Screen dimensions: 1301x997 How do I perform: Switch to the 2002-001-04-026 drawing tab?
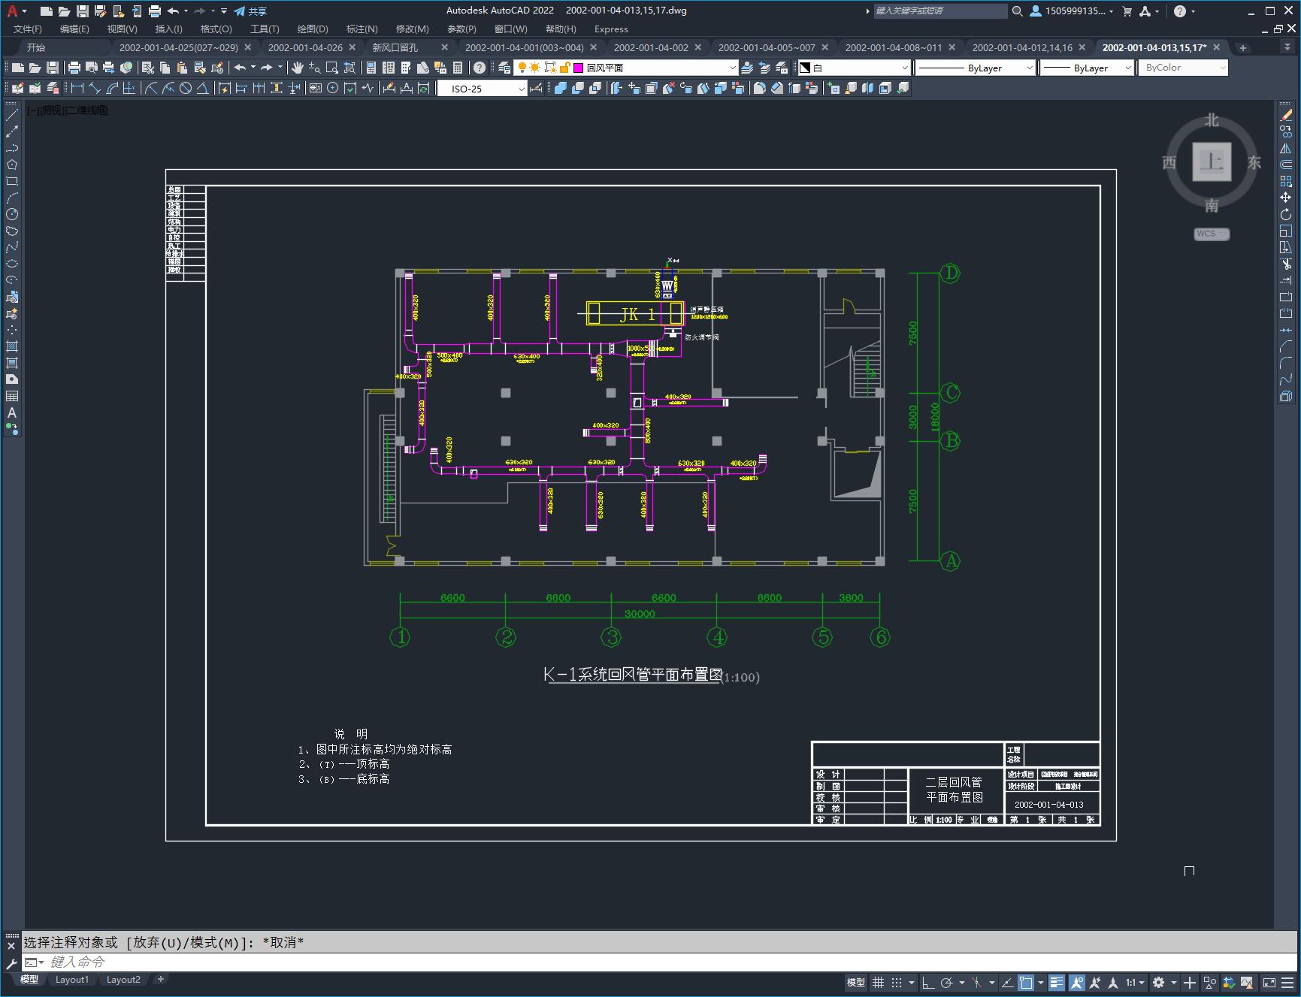point(305,47)
